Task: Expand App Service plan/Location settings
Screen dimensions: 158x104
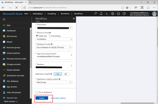Action: coord(54,55)
